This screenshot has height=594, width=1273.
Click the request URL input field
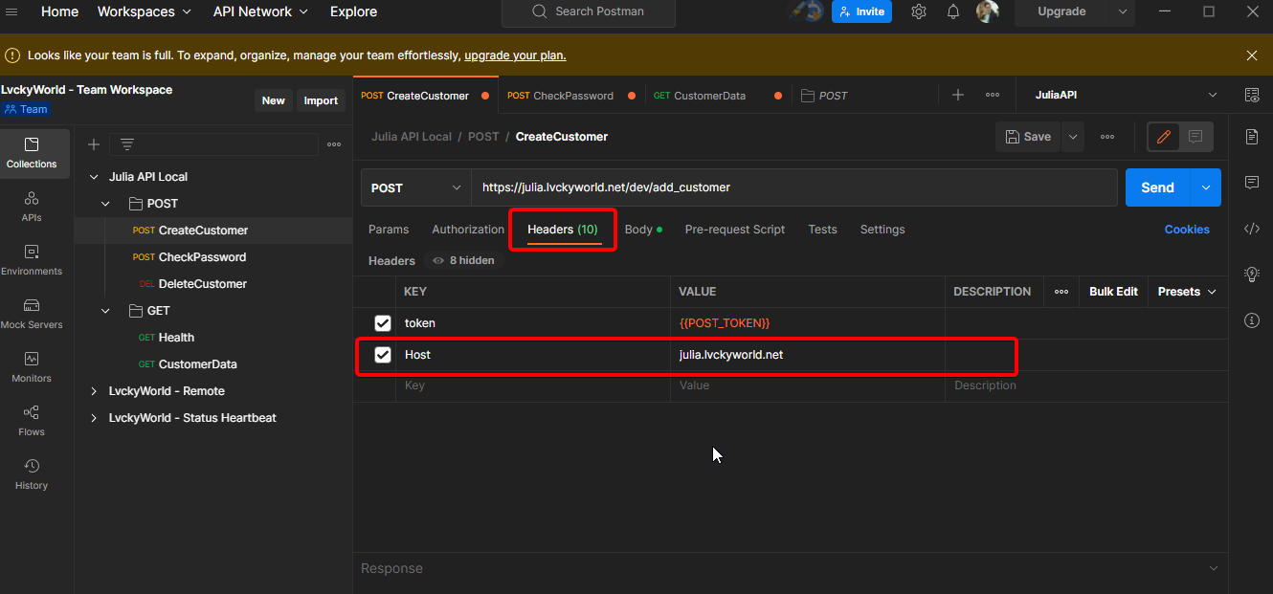tap(793, 187)
